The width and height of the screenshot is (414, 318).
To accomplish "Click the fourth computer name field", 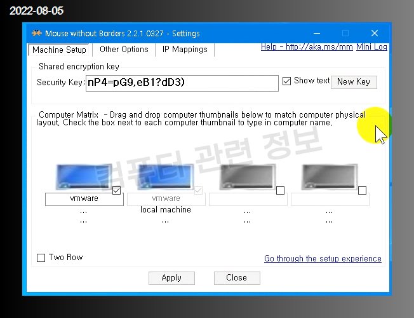I will (x=330, y=199).
